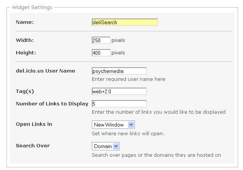Select the Height input showing 400
This screenshot has height=170, width=243.
pos(101,53)
